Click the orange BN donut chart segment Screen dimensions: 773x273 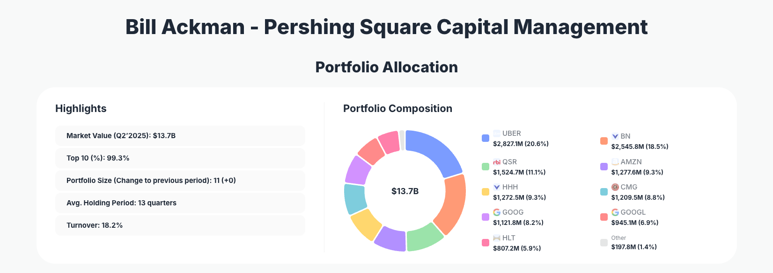pyautogui.click(x=450, y=203)
